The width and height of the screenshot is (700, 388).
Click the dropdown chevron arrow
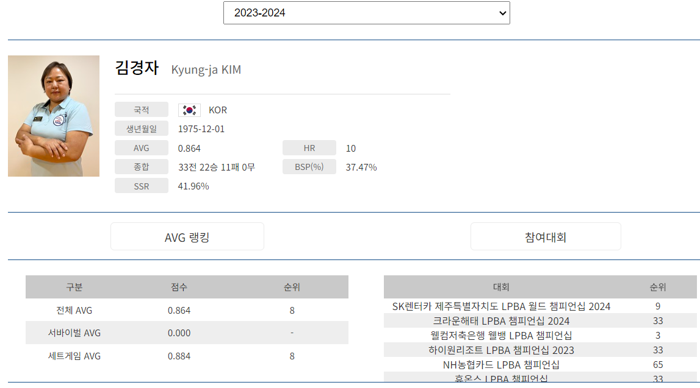pyautogui.click(x=502, y=12)
